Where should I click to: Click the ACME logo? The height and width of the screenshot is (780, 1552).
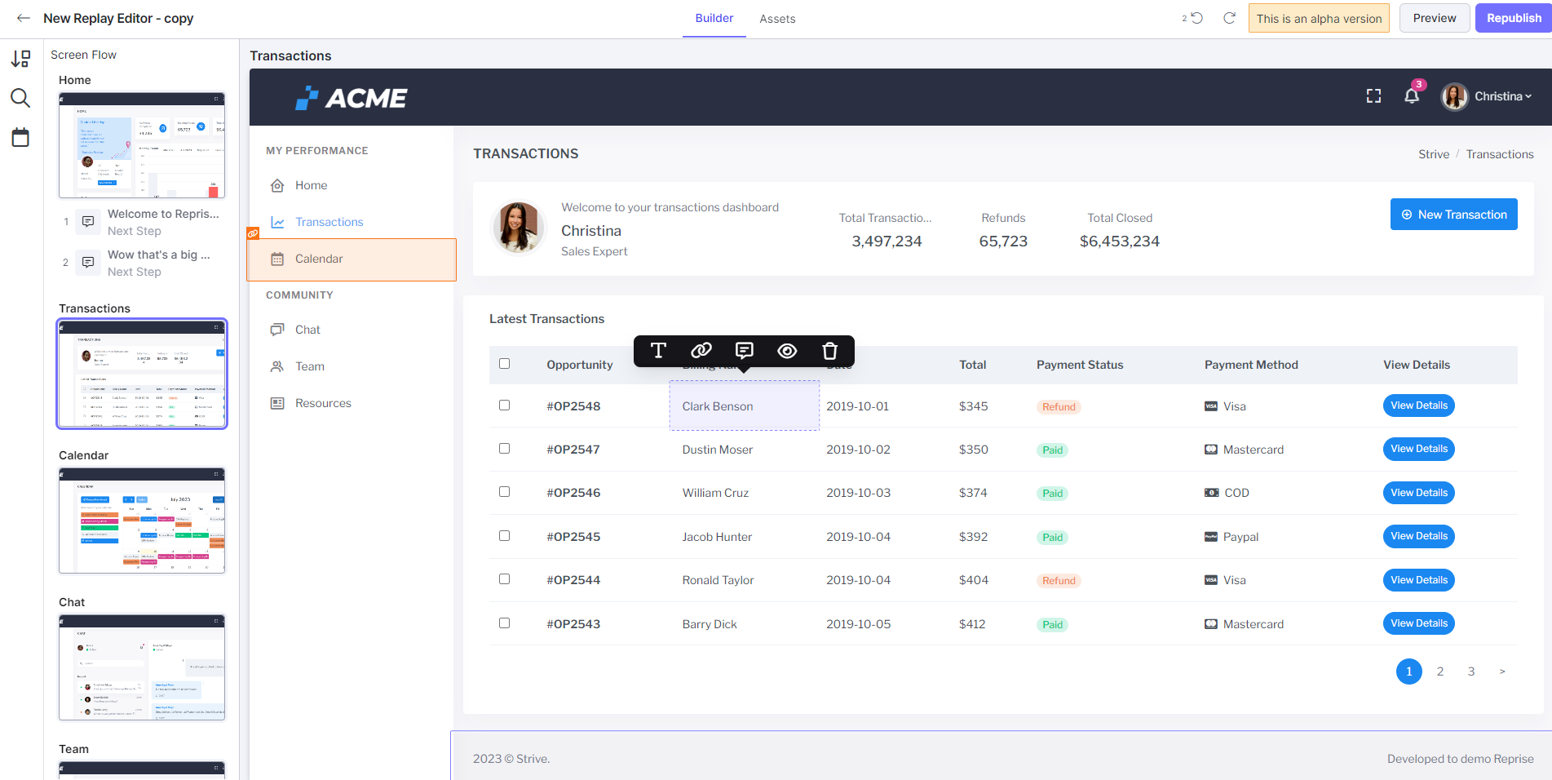pos(352,98)
